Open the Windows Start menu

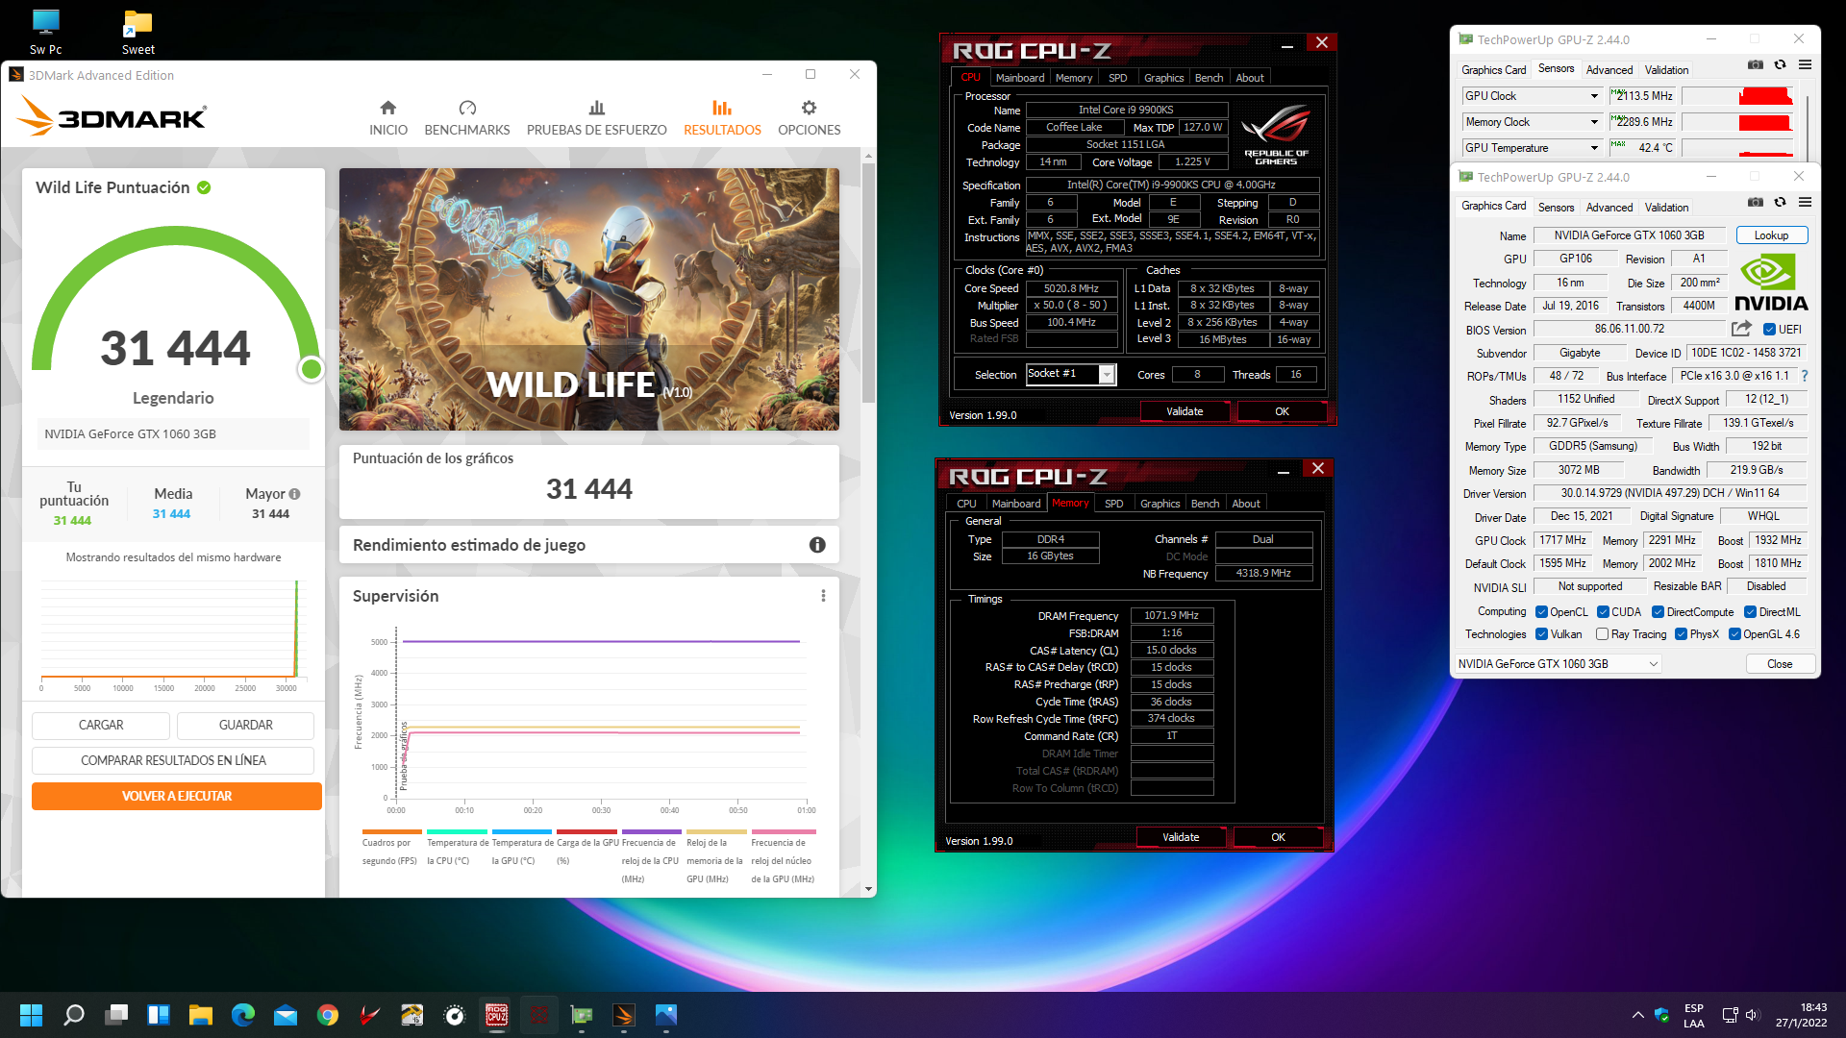click(x=32, y=1015)
